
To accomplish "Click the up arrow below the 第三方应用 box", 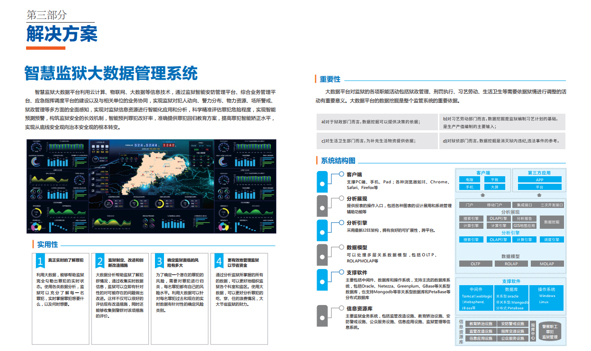I will [x=539, y=194].
